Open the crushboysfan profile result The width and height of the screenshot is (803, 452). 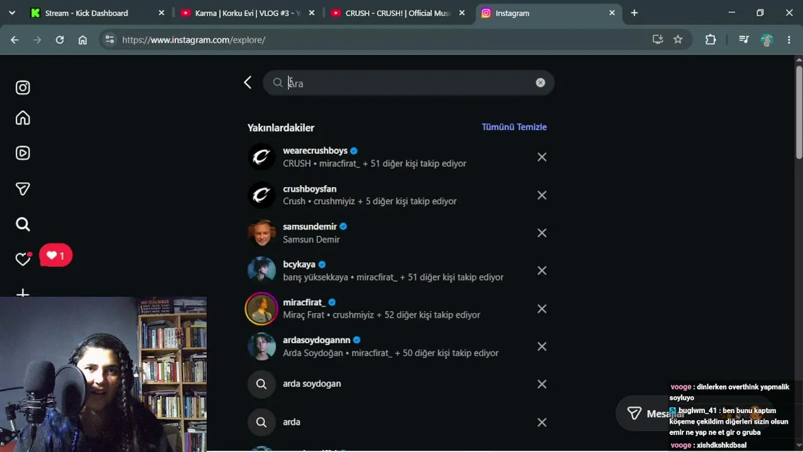pos(397,195)
